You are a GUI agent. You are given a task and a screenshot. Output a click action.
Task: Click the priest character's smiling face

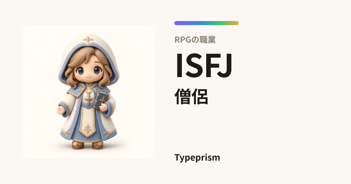[88, 73]
